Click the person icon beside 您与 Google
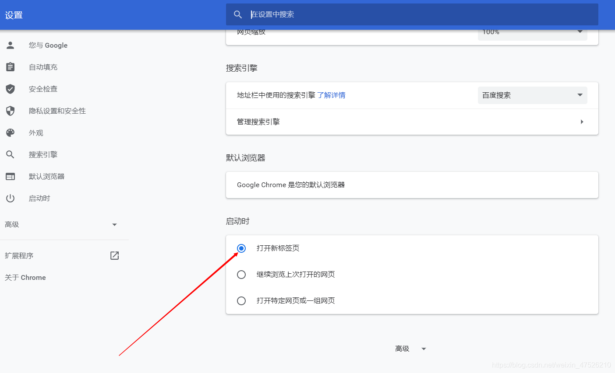Viewport: 615px width, 373px height. pyautogui.click(x=10, y=45)
